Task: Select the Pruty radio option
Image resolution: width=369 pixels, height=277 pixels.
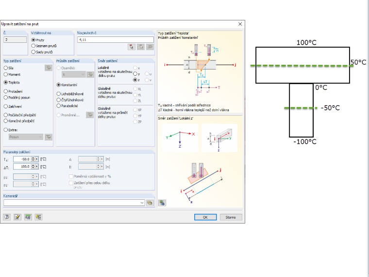Action: 34,40
